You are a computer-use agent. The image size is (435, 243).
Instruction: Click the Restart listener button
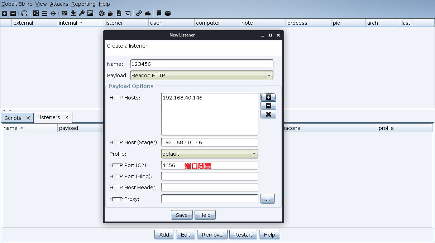[x=243, y=235]
